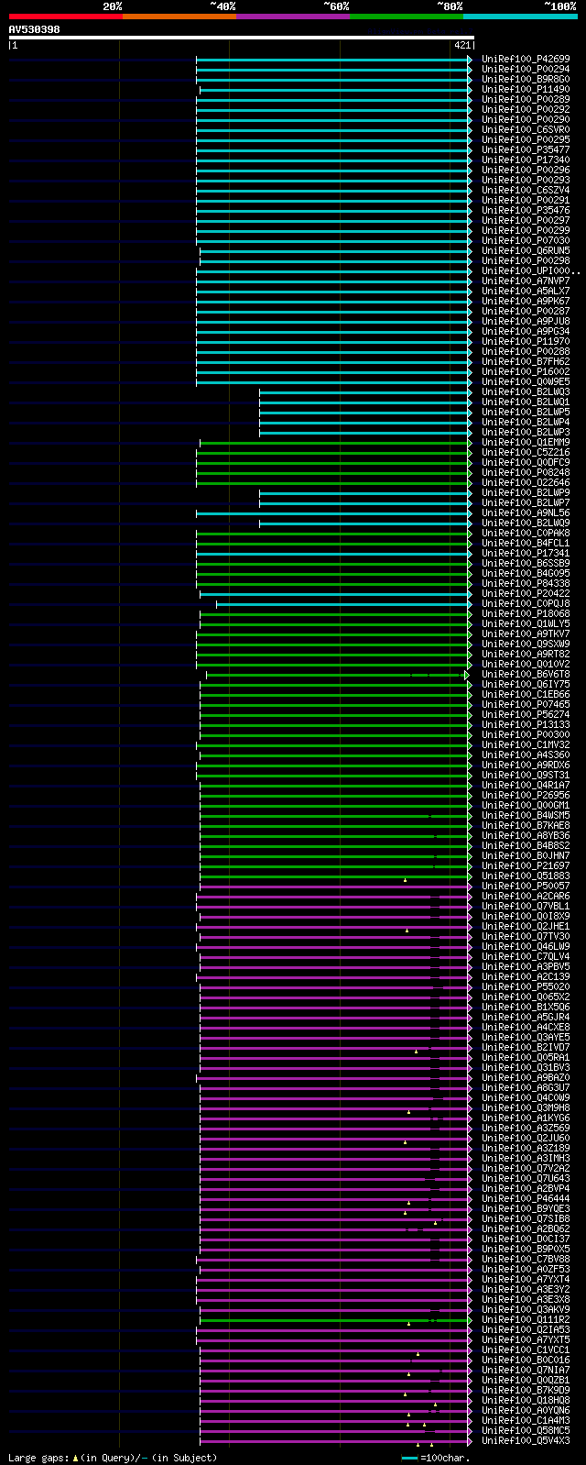Click hit label UniRef100_A9NL56
This screenshot has width=586, height=1465.
click(x=526, y=512)
